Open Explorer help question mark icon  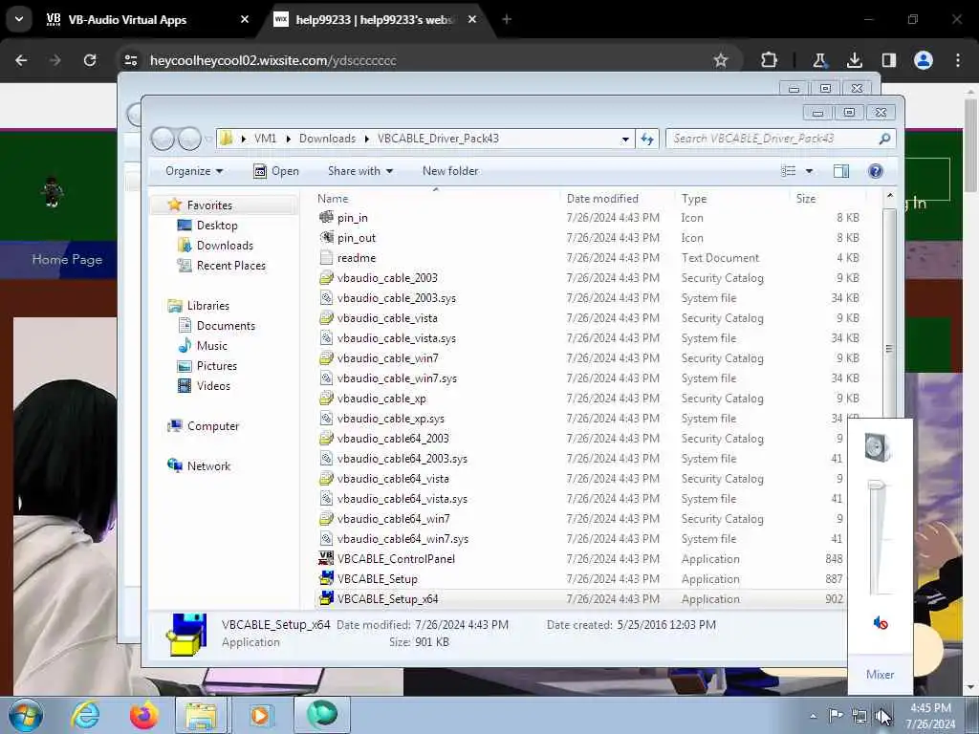coord(876,171)
